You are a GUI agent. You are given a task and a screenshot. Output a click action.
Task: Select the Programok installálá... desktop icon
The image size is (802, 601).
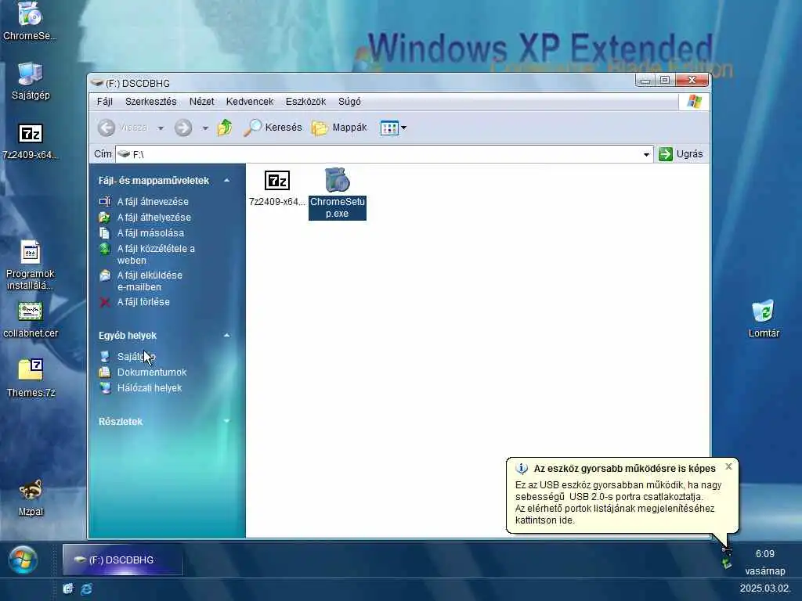point(31,266)
